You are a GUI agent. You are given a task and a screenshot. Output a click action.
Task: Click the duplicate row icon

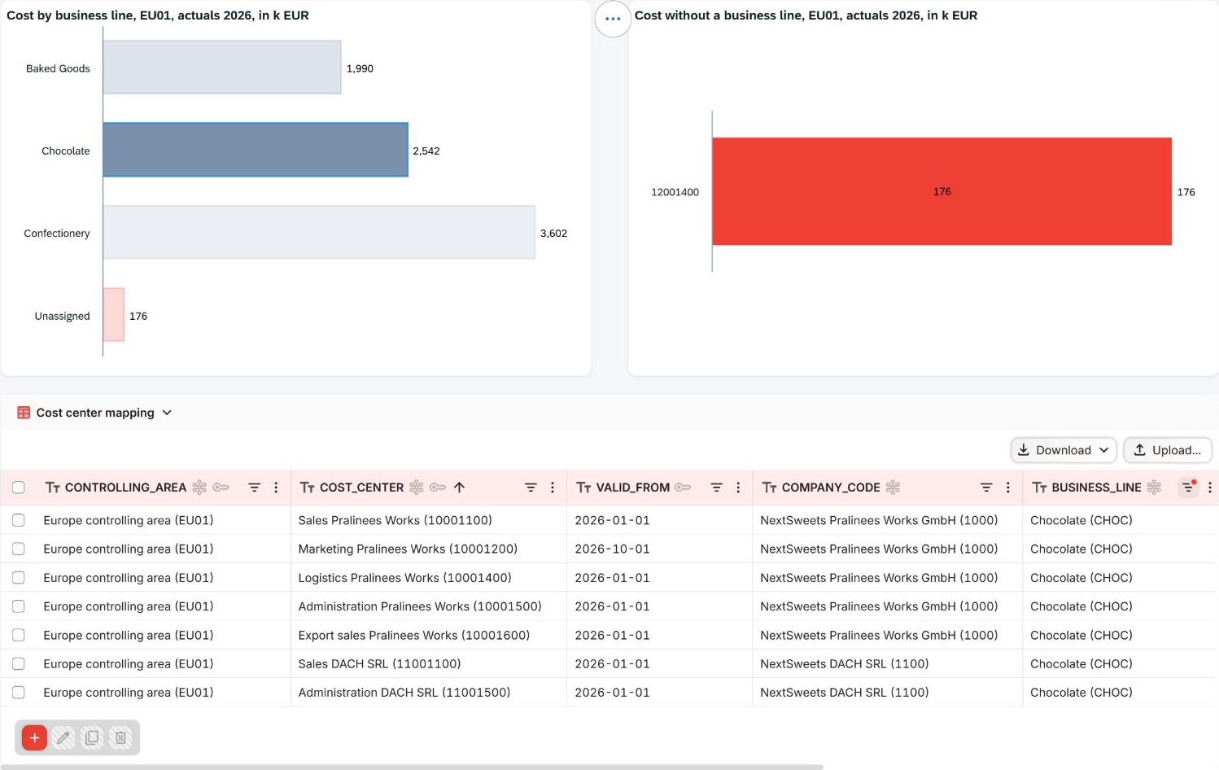coord(92,737)
